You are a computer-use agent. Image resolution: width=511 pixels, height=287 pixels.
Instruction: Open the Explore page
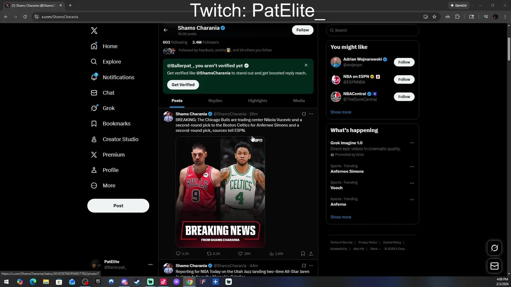point(106,62)
